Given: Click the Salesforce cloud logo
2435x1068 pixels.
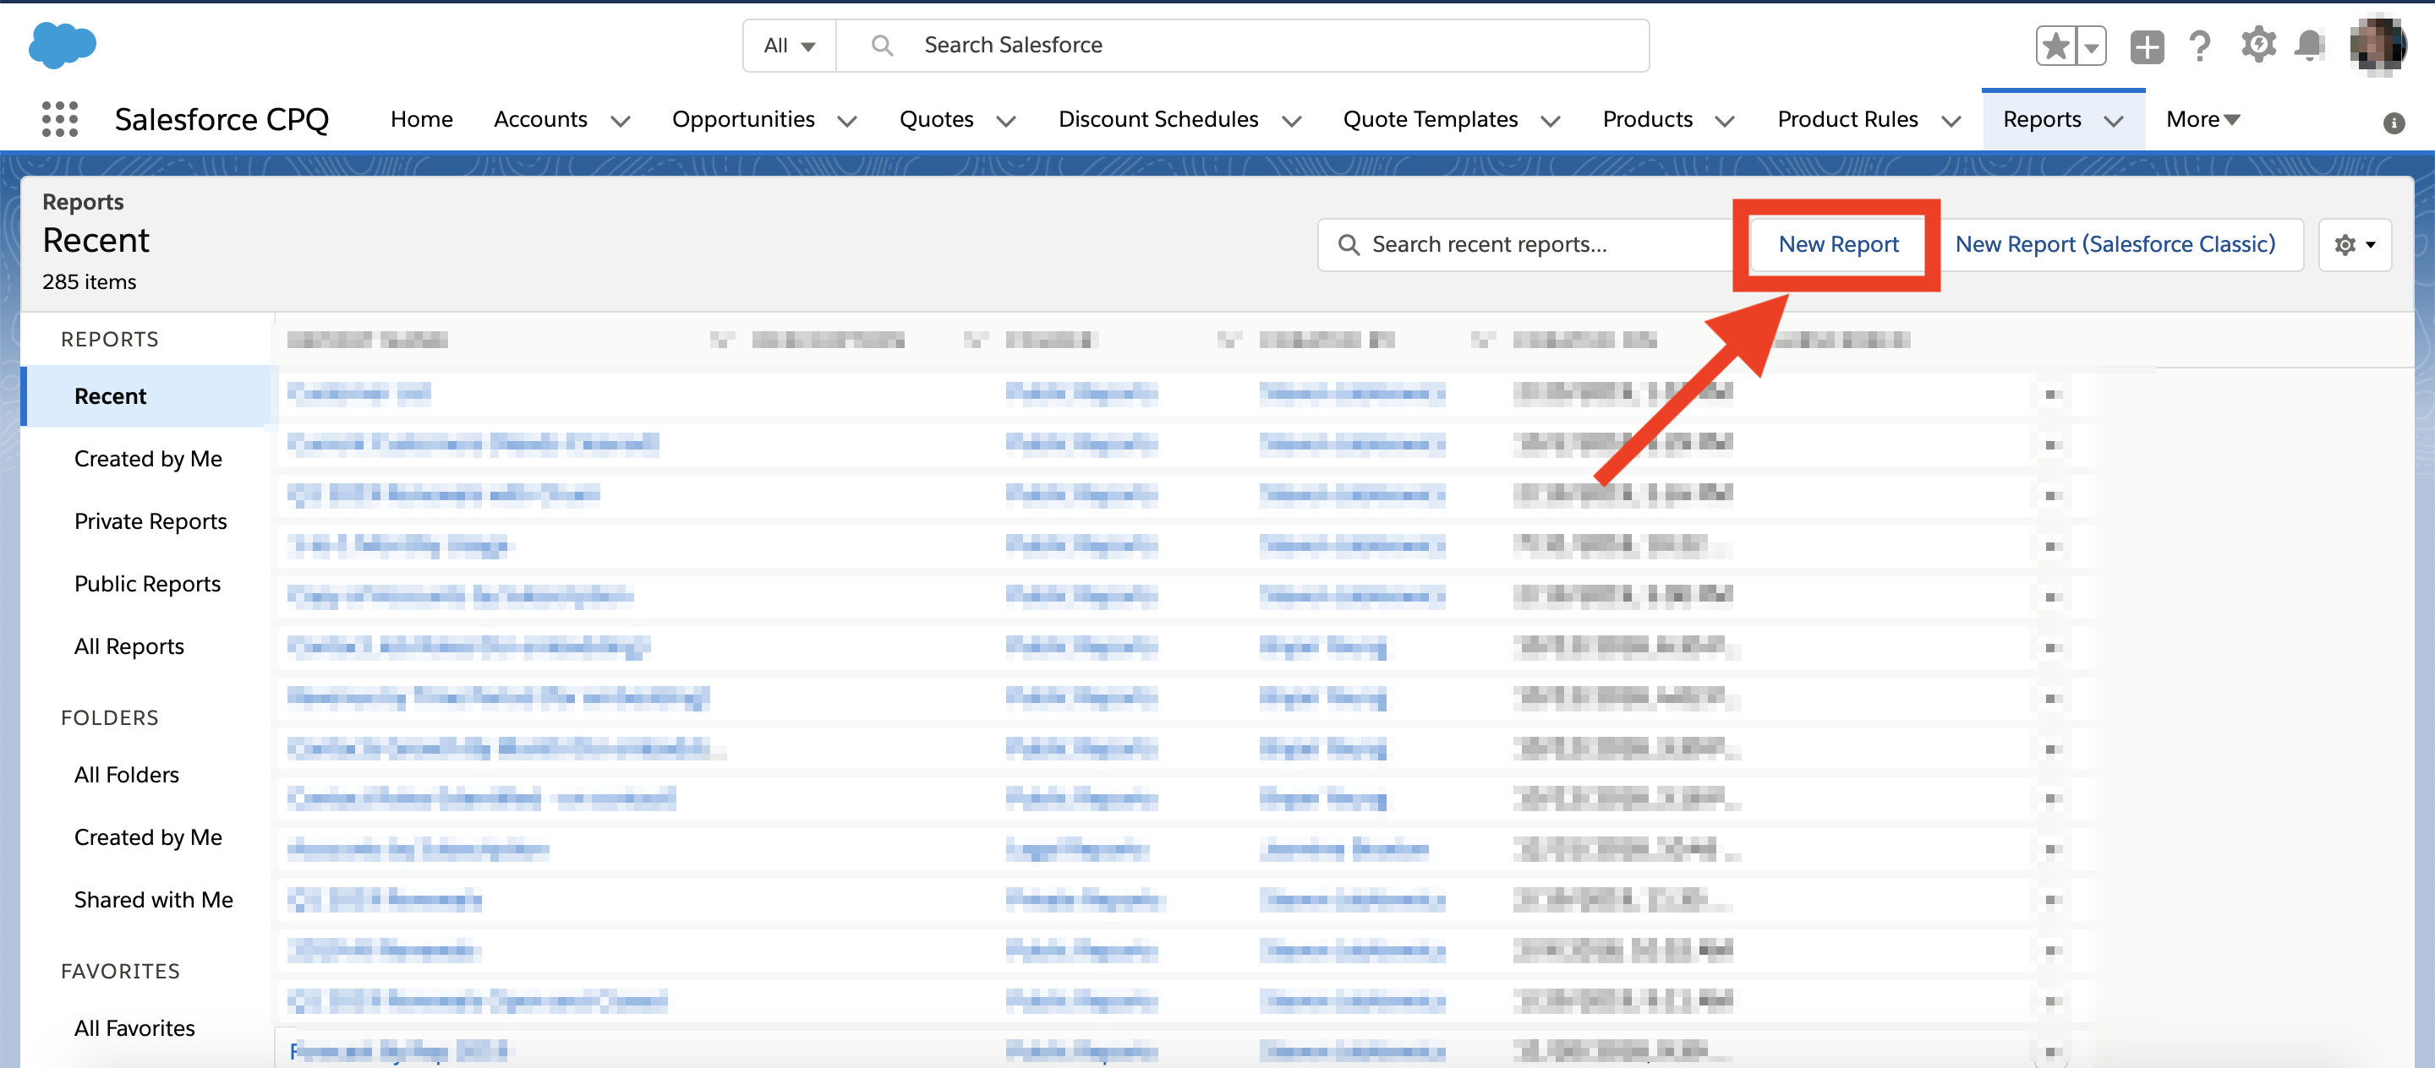Looking at the screenshot, I should 63,45.
